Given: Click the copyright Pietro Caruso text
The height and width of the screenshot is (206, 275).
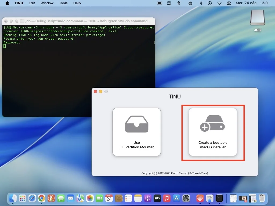Looking at the screenshot, I should (175, 173).
